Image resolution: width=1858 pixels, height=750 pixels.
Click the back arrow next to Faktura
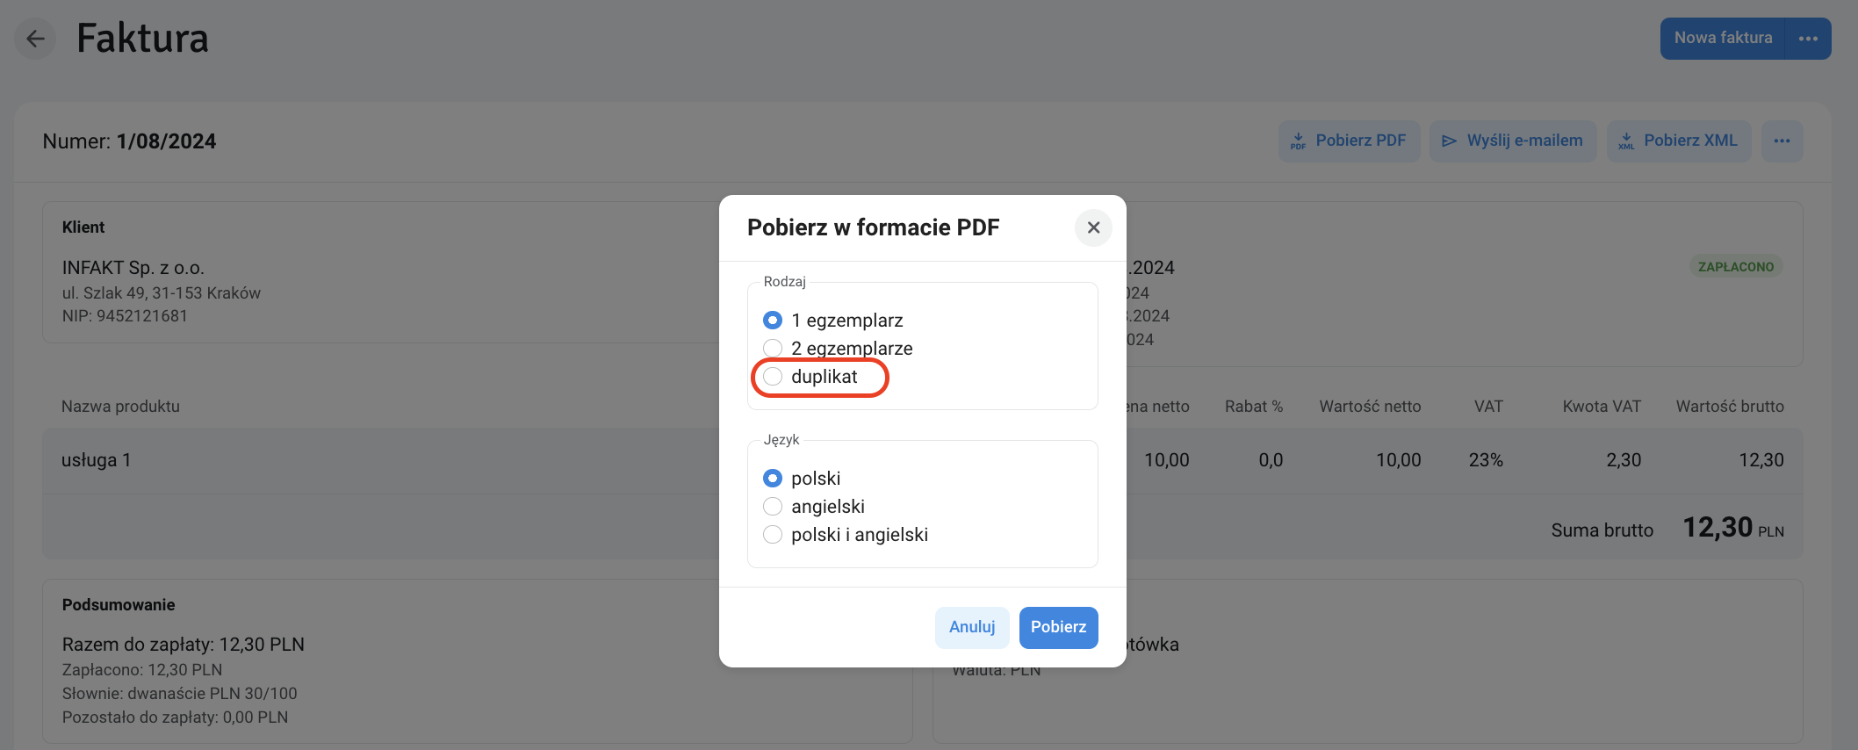click(x=35, y=39)
